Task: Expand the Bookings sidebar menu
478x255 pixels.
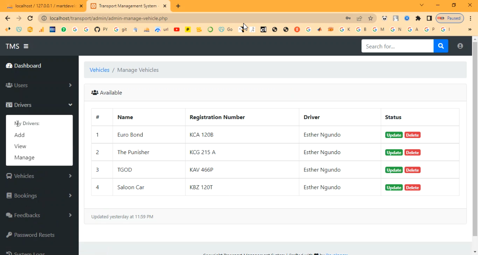Action: 39,196
